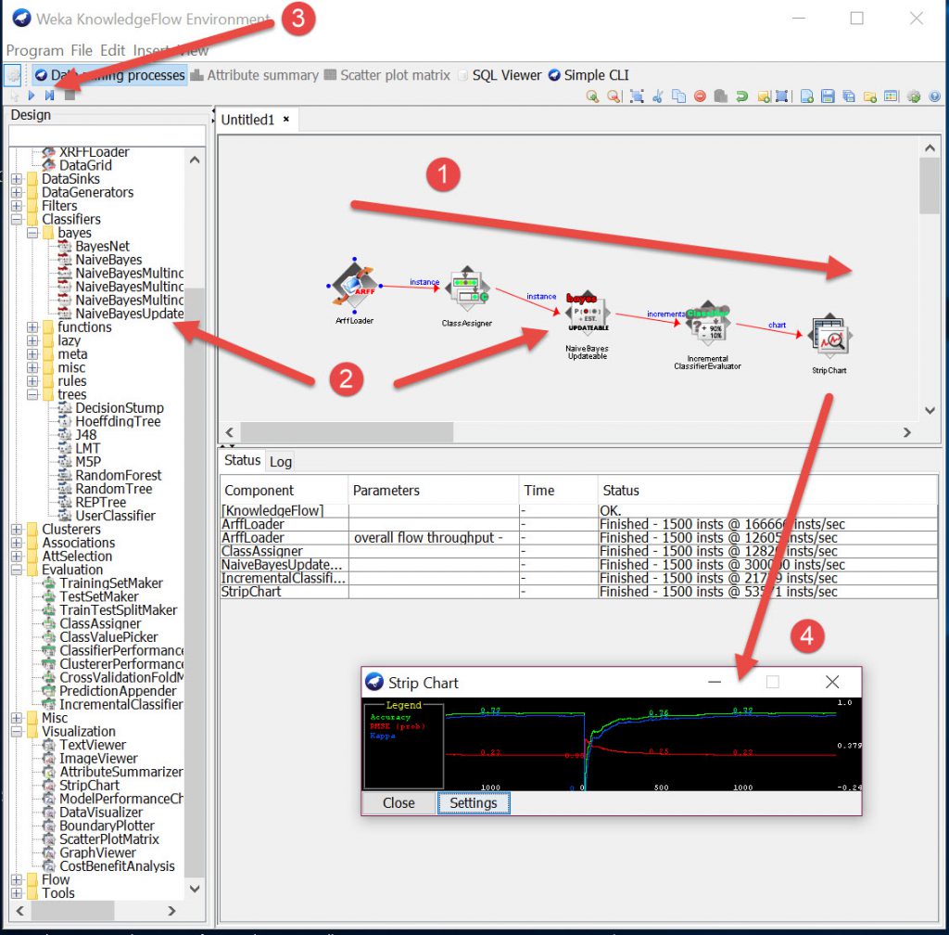This screenshot has height=935, width=949.
Task: Select the ClassAssigner node in flow
Action: (x=466, y=291)
